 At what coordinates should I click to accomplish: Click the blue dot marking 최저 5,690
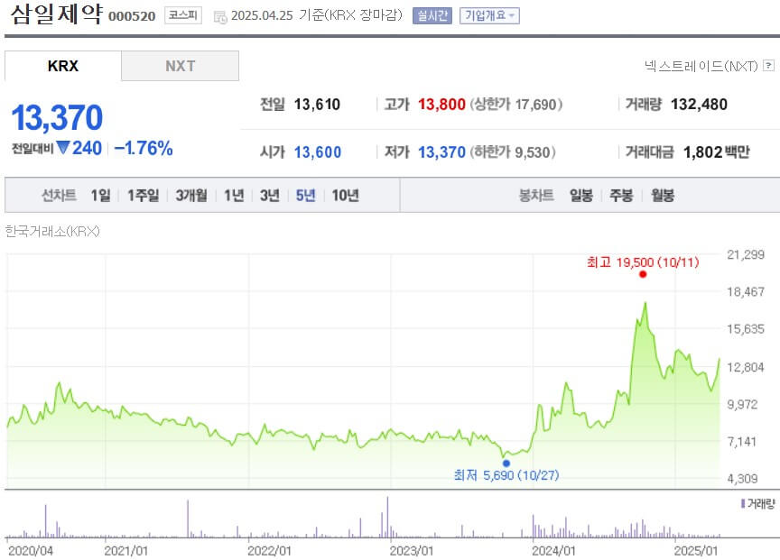(506, 462)
